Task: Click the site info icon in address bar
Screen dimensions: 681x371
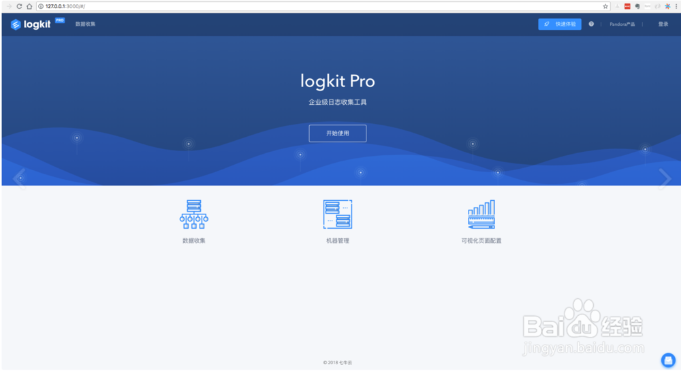Action: coord(41,6)
